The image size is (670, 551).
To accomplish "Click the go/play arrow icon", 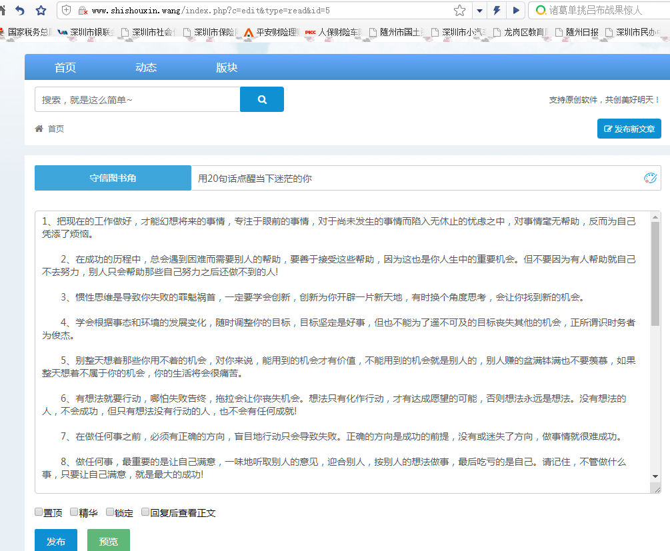I will click(516, 10).
